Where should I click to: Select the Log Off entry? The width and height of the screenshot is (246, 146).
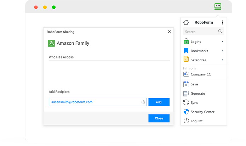click(204, 121)
